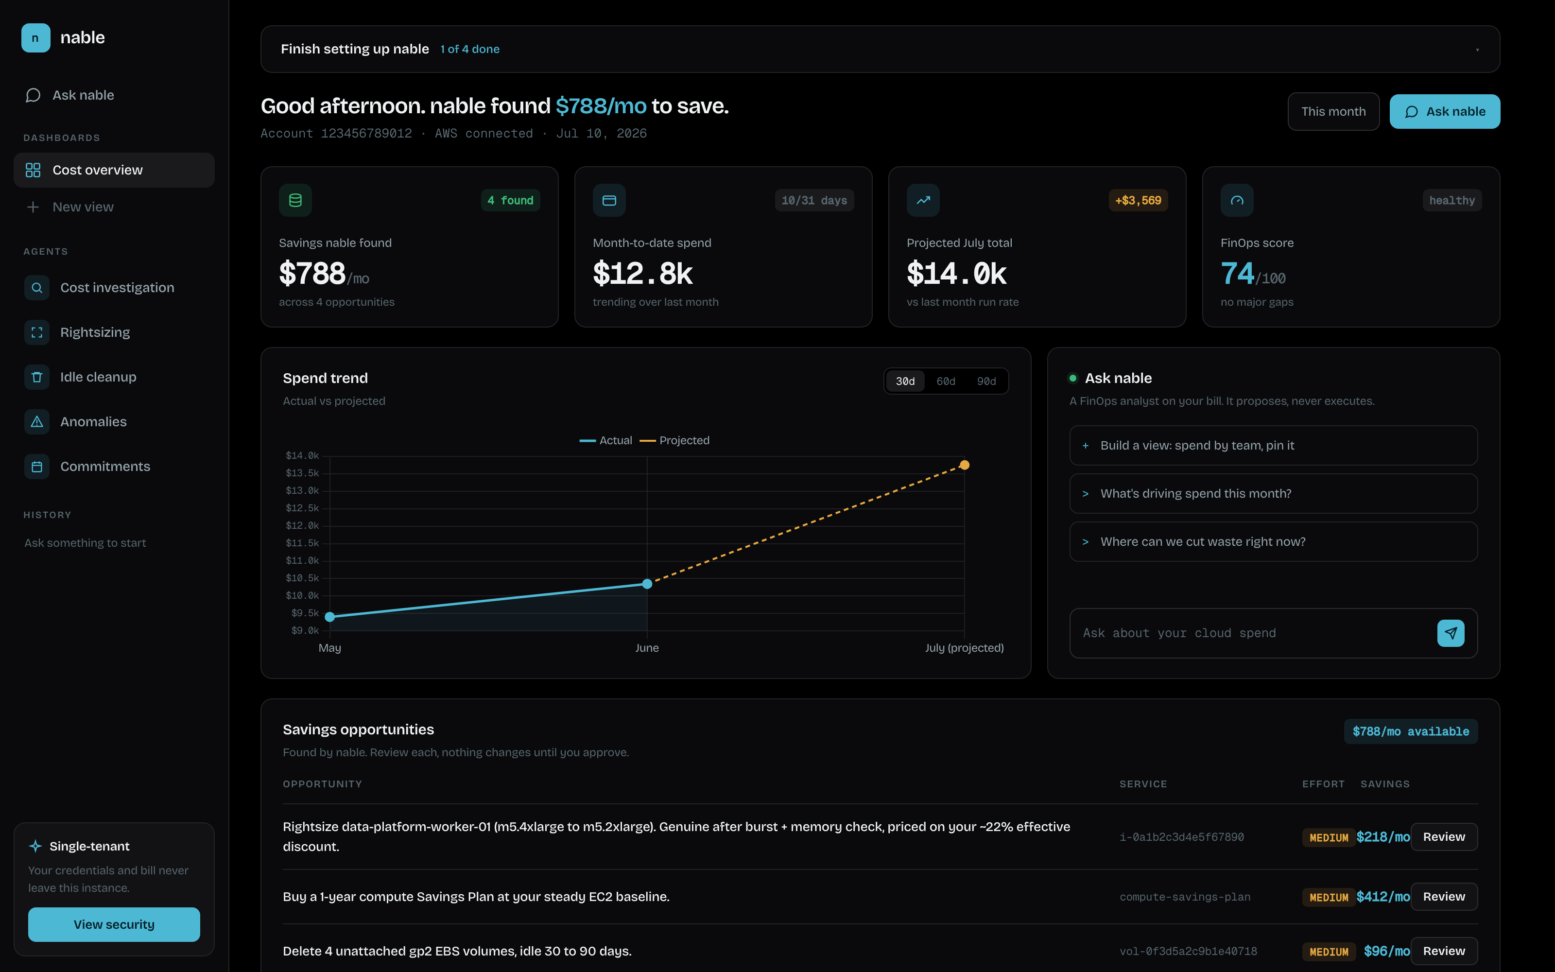
Task: Click the blue Ask nable button in header
Action: point(1445,112)
